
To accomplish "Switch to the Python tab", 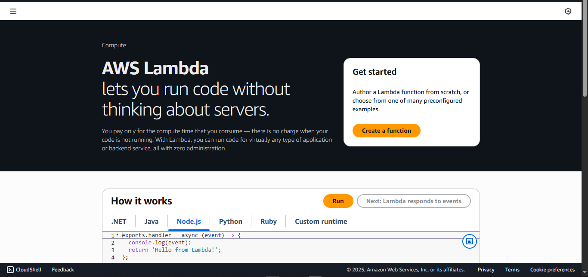I will pos(231,222).
